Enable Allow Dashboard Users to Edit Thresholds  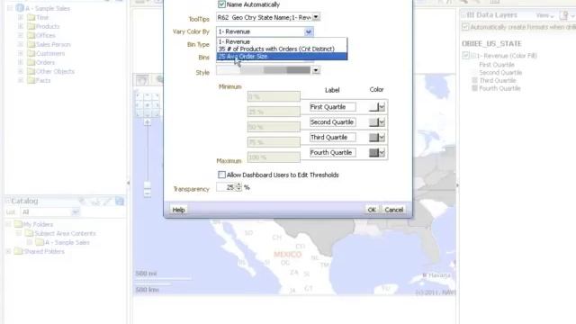click(221, 175)
